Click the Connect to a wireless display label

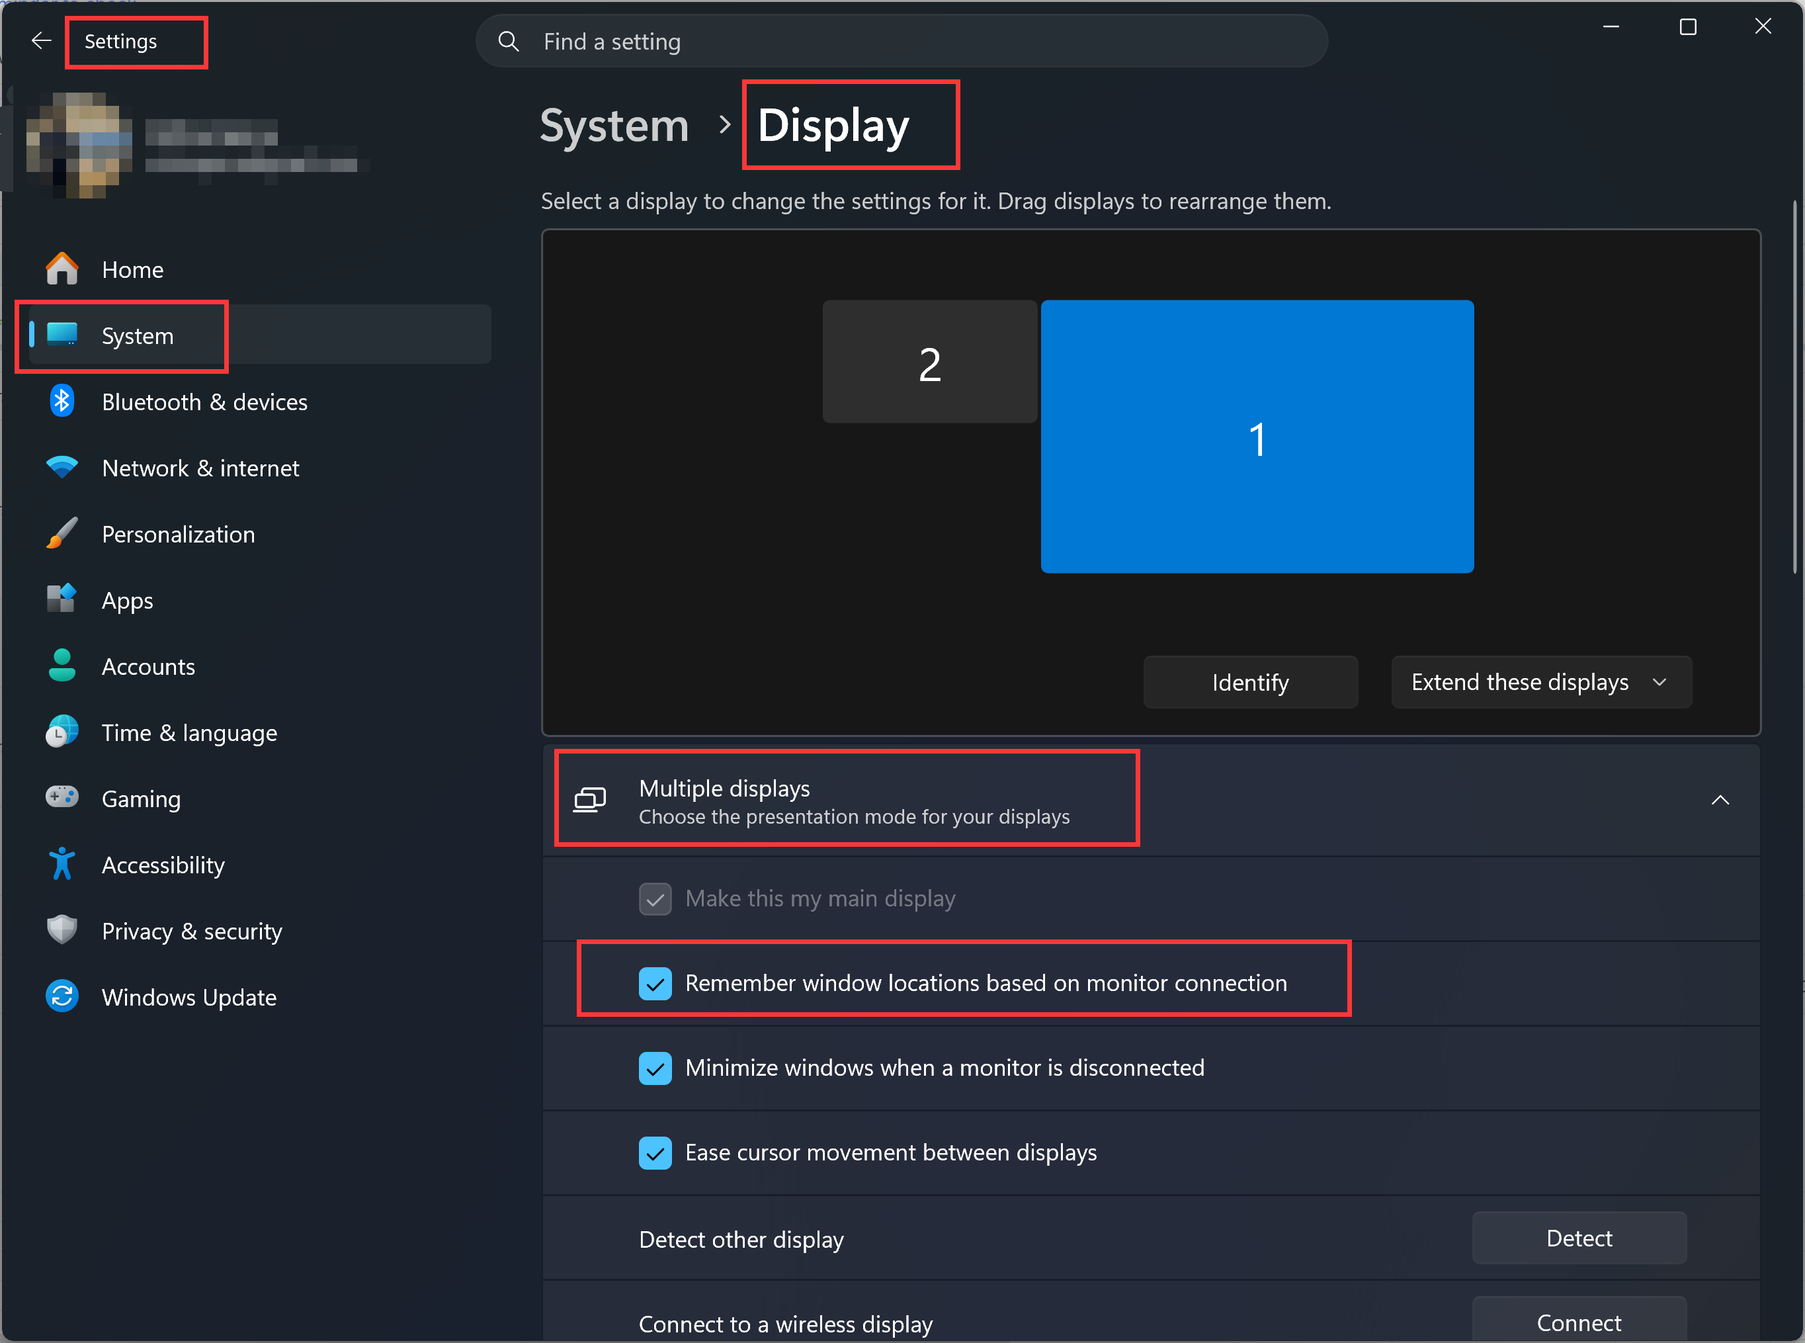[x=785, y=1324]
